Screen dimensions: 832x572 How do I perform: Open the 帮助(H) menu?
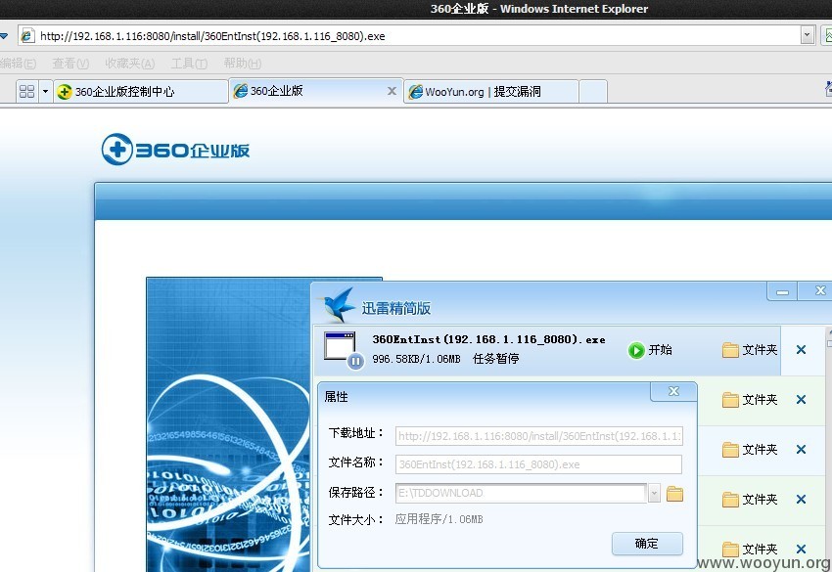click(x=243, y=64)
